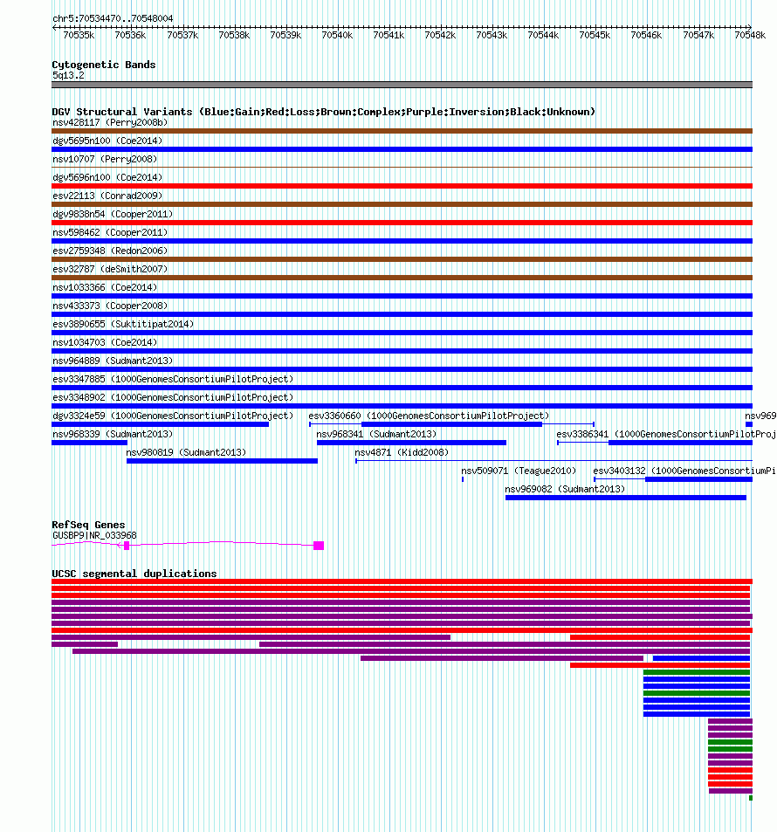Click the nsv509071 (Teague2010) label
This screenshot has height=832, width=777.
[x=519, y=471]
